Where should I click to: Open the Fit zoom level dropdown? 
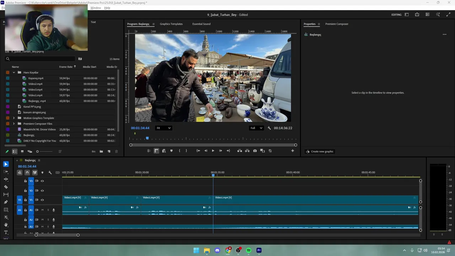[x=164, y=128]
